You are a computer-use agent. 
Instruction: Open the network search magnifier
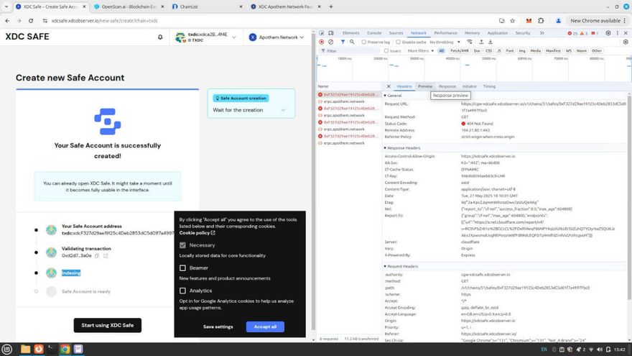click(x=353, y=42)
